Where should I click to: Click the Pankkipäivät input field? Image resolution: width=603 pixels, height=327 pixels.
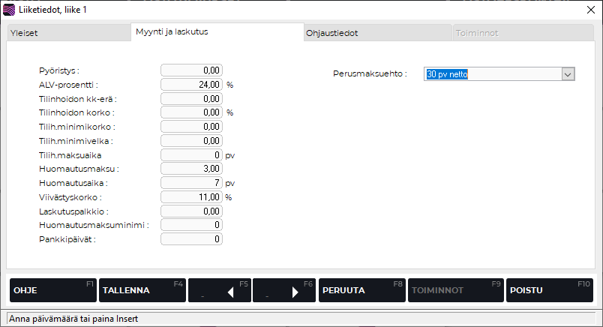coord(192,239)
